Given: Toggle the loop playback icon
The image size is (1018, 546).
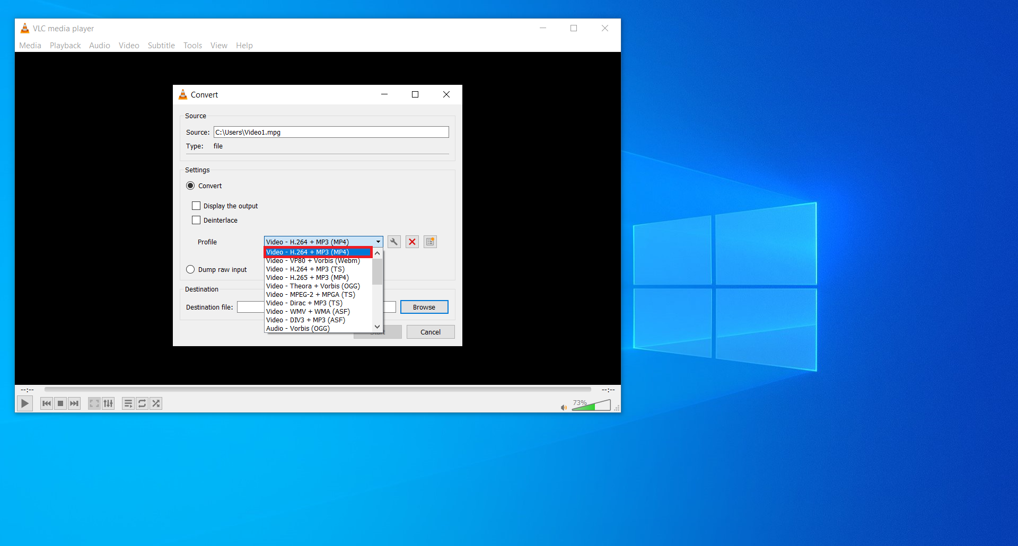Looking at the screenshot, I should pyautogui.click(x=142, y=403).
